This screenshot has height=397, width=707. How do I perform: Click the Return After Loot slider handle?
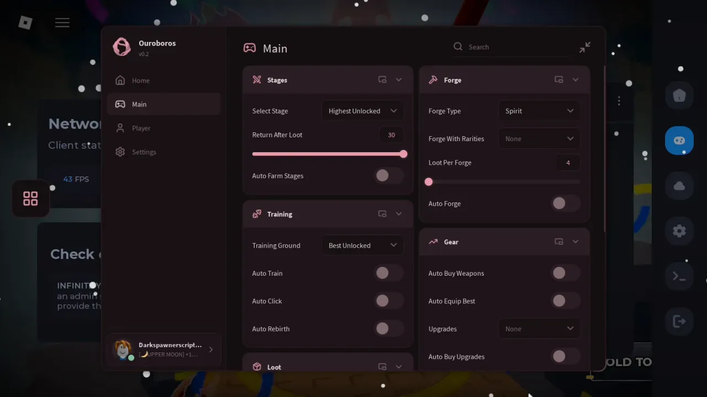[403, 154]
